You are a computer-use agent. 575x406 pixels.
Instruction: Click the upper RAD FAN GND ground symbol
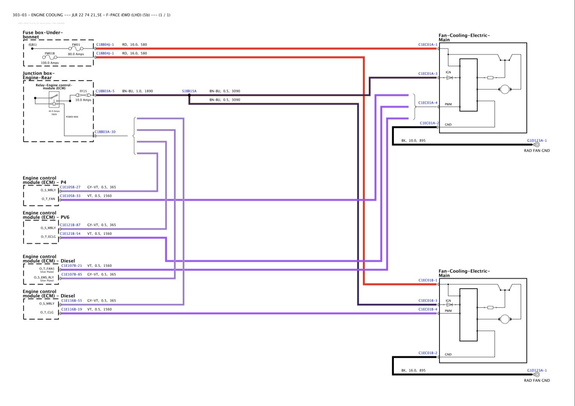(537, 145)
